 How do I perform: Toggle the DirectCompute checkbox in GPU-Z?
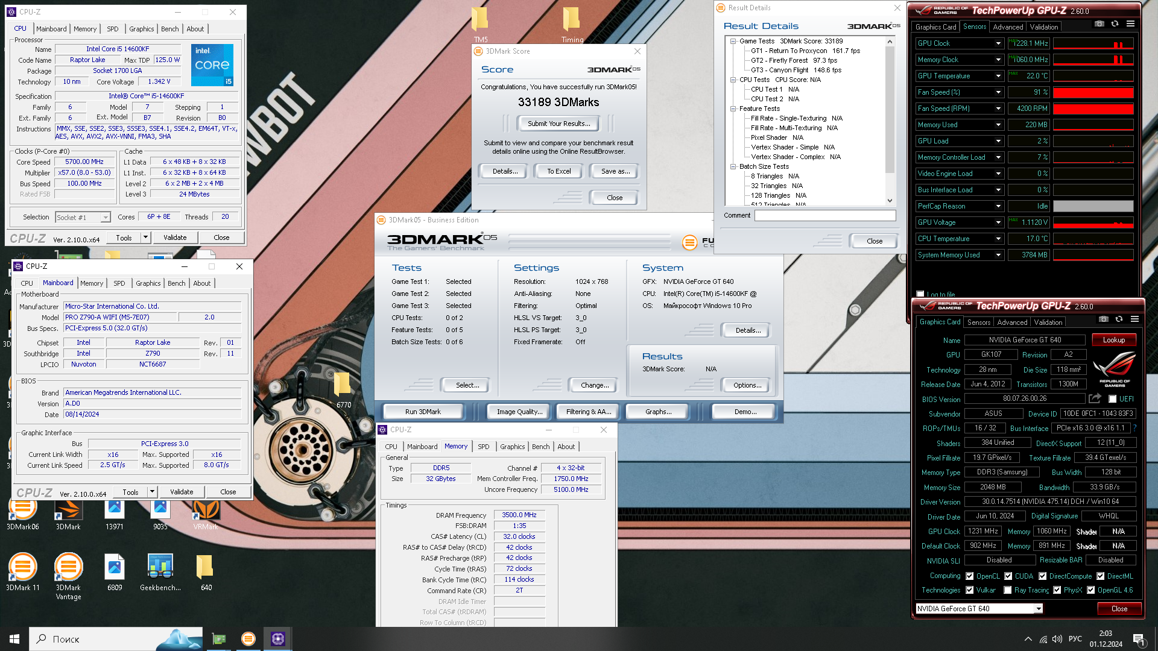point(1042,576)
